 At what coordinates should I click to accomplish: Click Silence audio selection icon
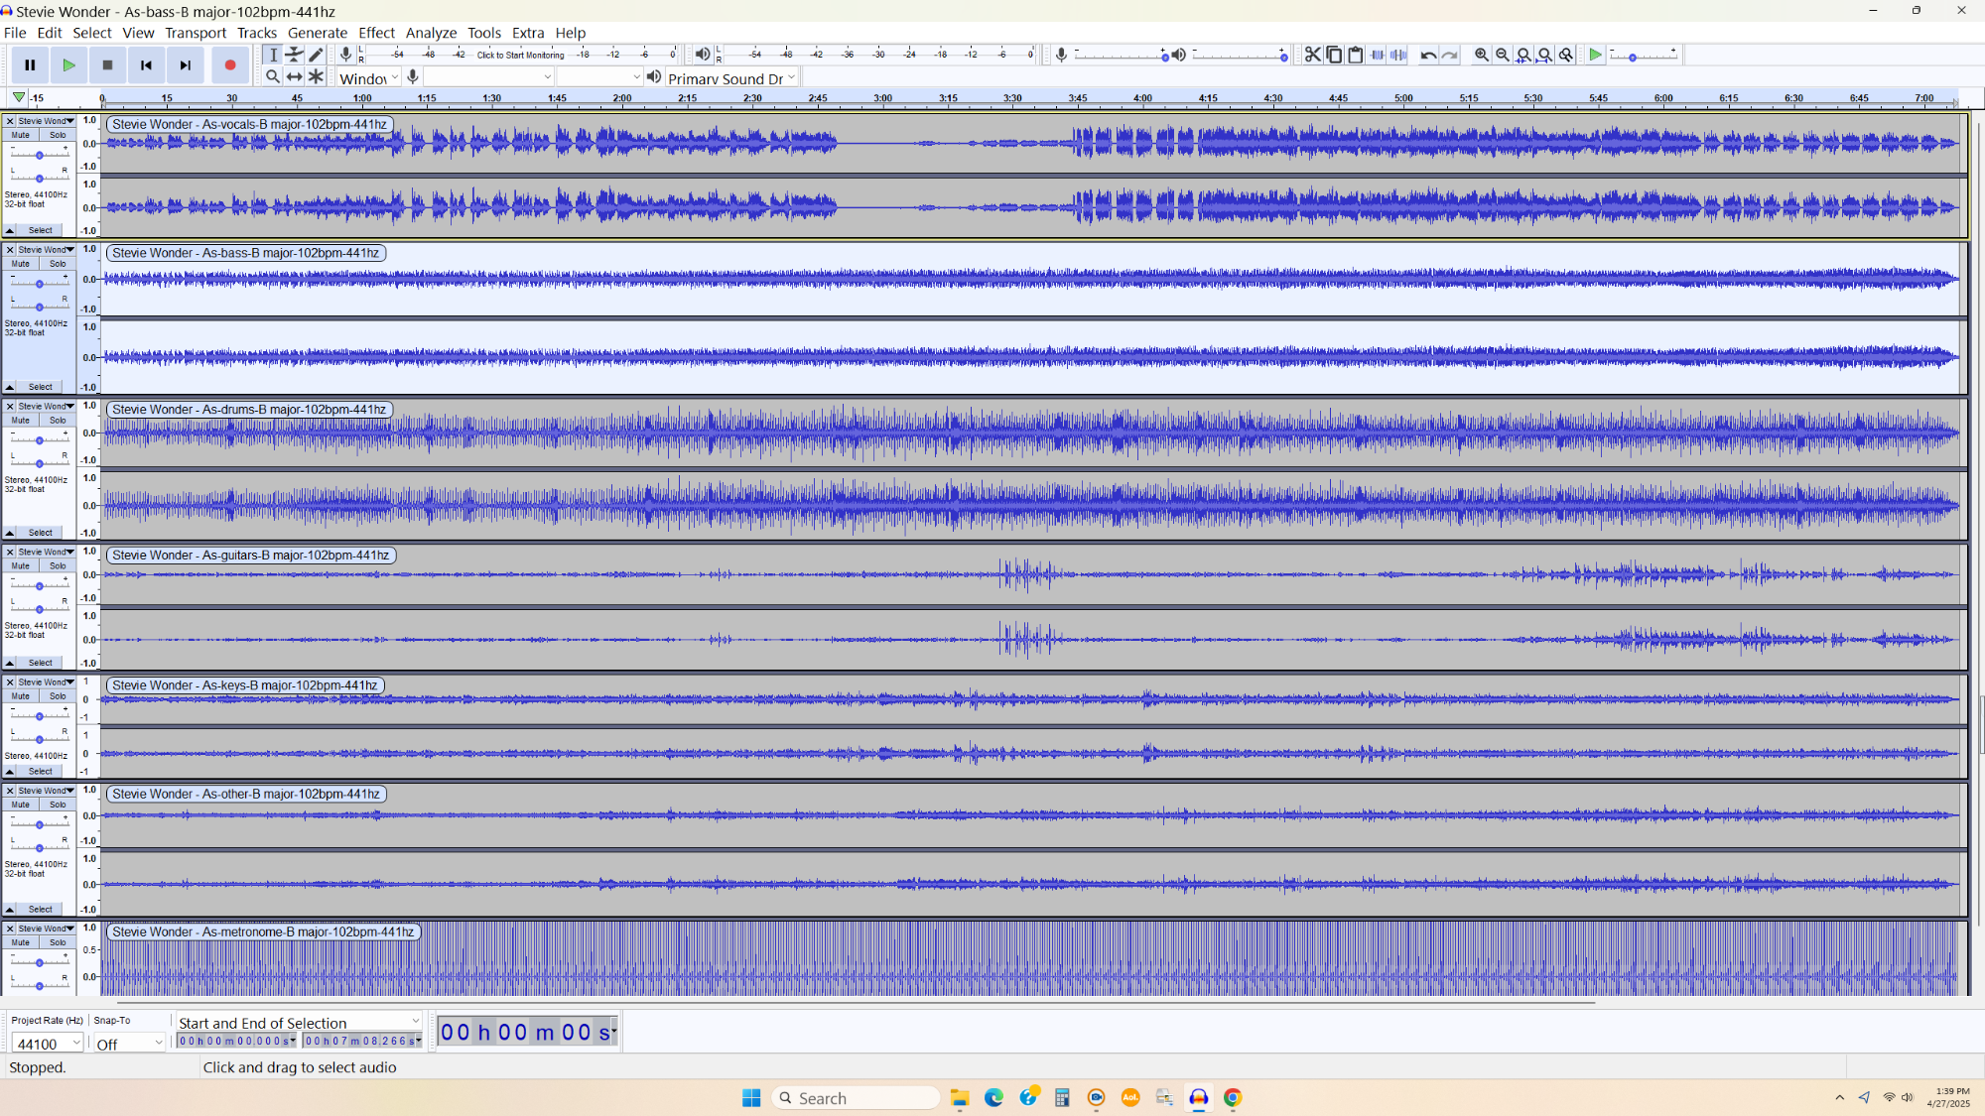pos(1398,55)
